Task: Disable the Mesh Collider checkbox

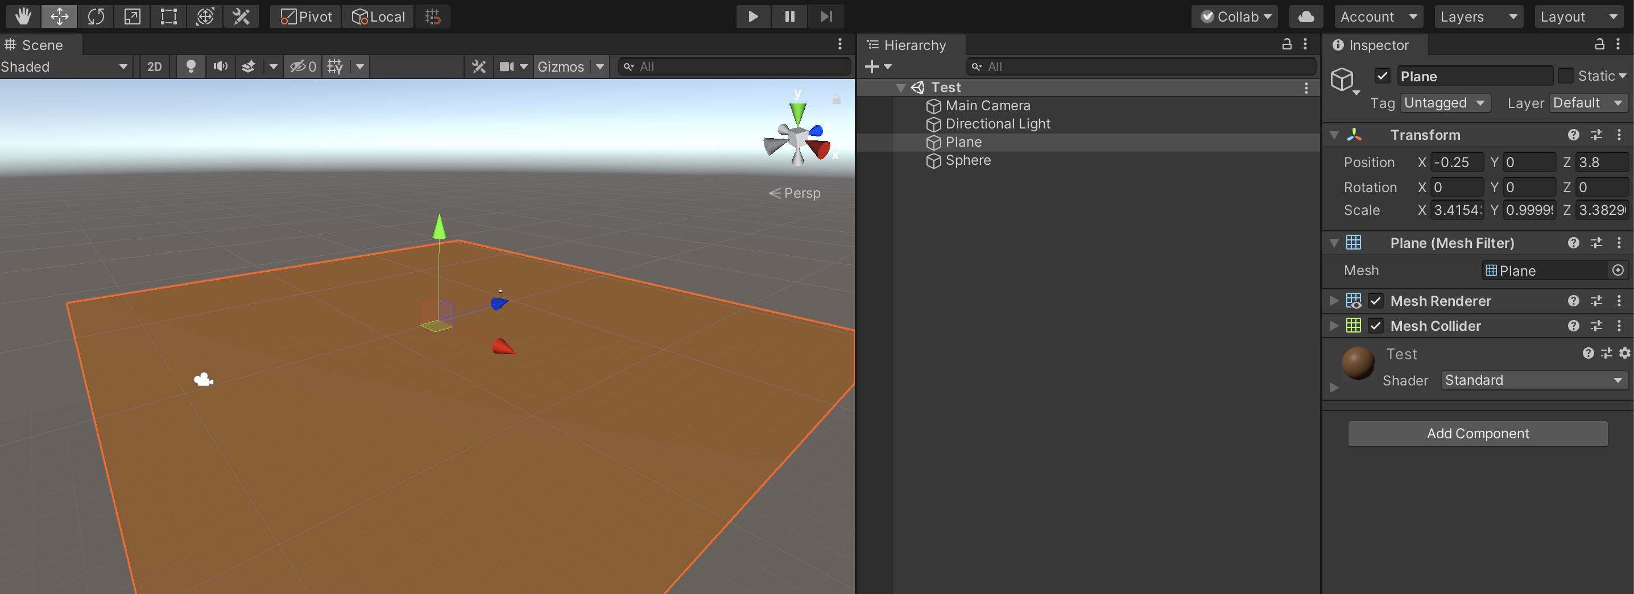Action: [1375, 326]
